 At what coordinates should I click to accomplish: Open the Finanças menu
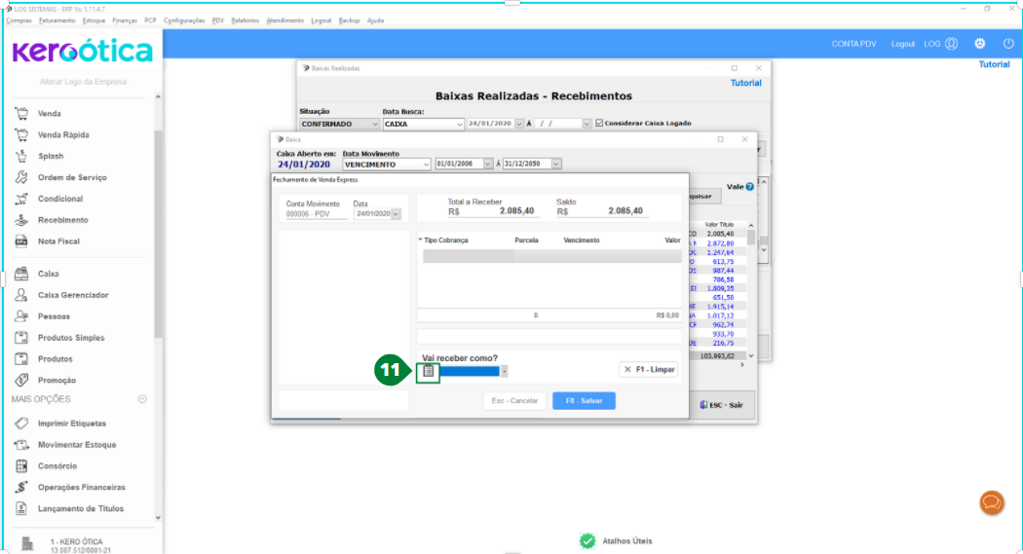click(125, 20)
